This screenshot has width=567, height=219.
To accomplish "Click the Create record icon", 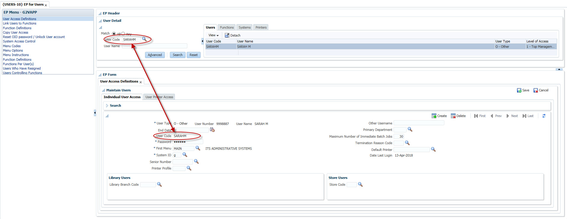I will (434, 116).
